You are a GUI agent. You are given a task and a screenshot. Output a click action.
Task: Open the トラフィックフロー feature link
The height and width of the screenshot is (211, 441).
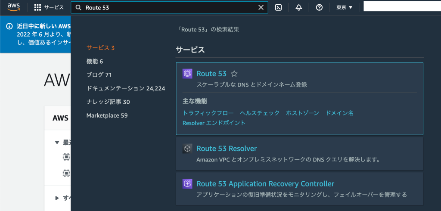[x=208, y=113]
